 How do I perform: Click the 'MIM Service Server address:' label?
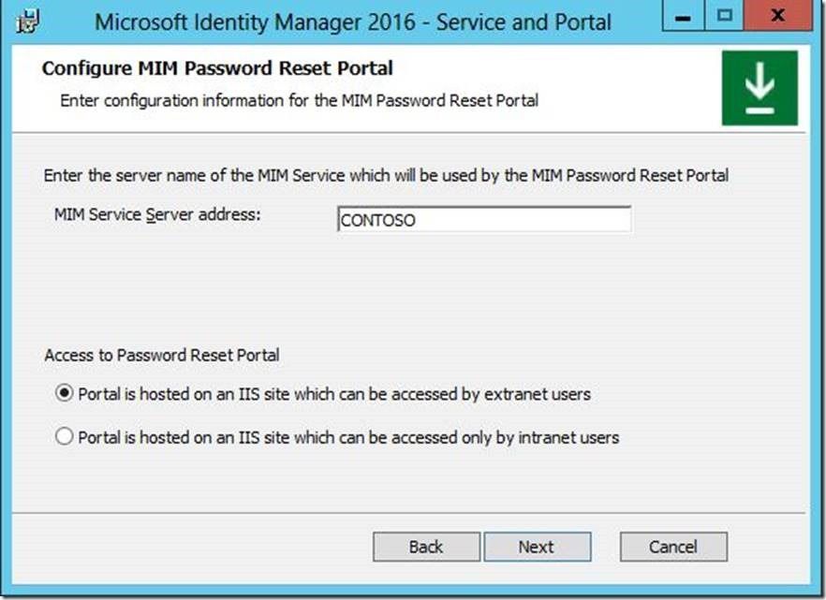point(157,214)
